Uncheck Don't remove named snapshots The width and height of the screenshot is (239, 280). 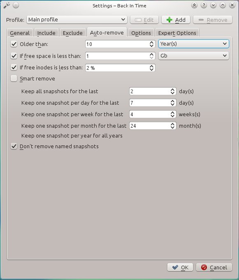[x=14, y=146]
